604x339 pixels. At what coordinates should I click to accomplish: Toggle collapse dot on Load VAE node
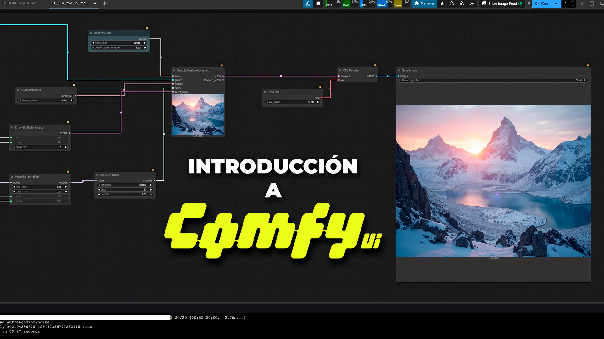click(265, 92)
